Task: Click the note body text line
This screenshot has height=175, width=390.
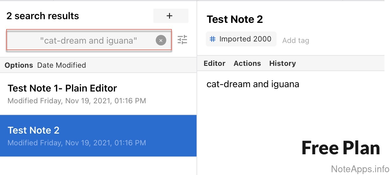Action: (253, 84)
